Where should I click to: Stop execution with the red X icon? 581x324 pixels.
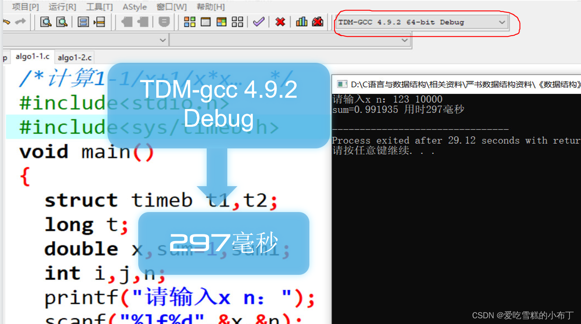click(280, 22)
